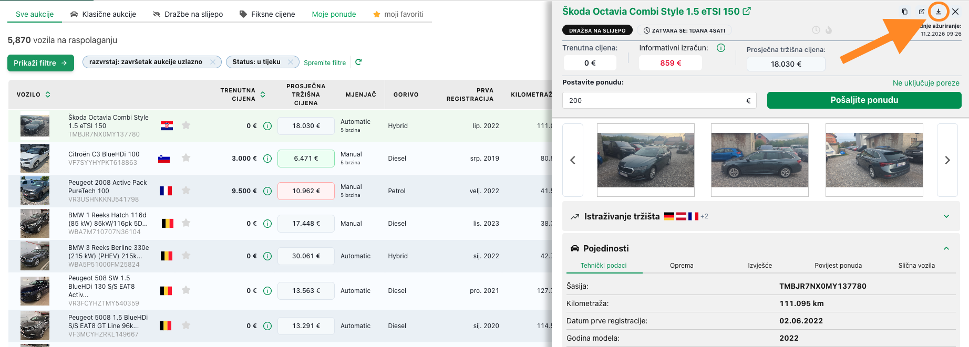This screenshot has height=347, width=969.
Task: Favorite the Škoda Octavia with its star
Action: click(x=186, y=125)
